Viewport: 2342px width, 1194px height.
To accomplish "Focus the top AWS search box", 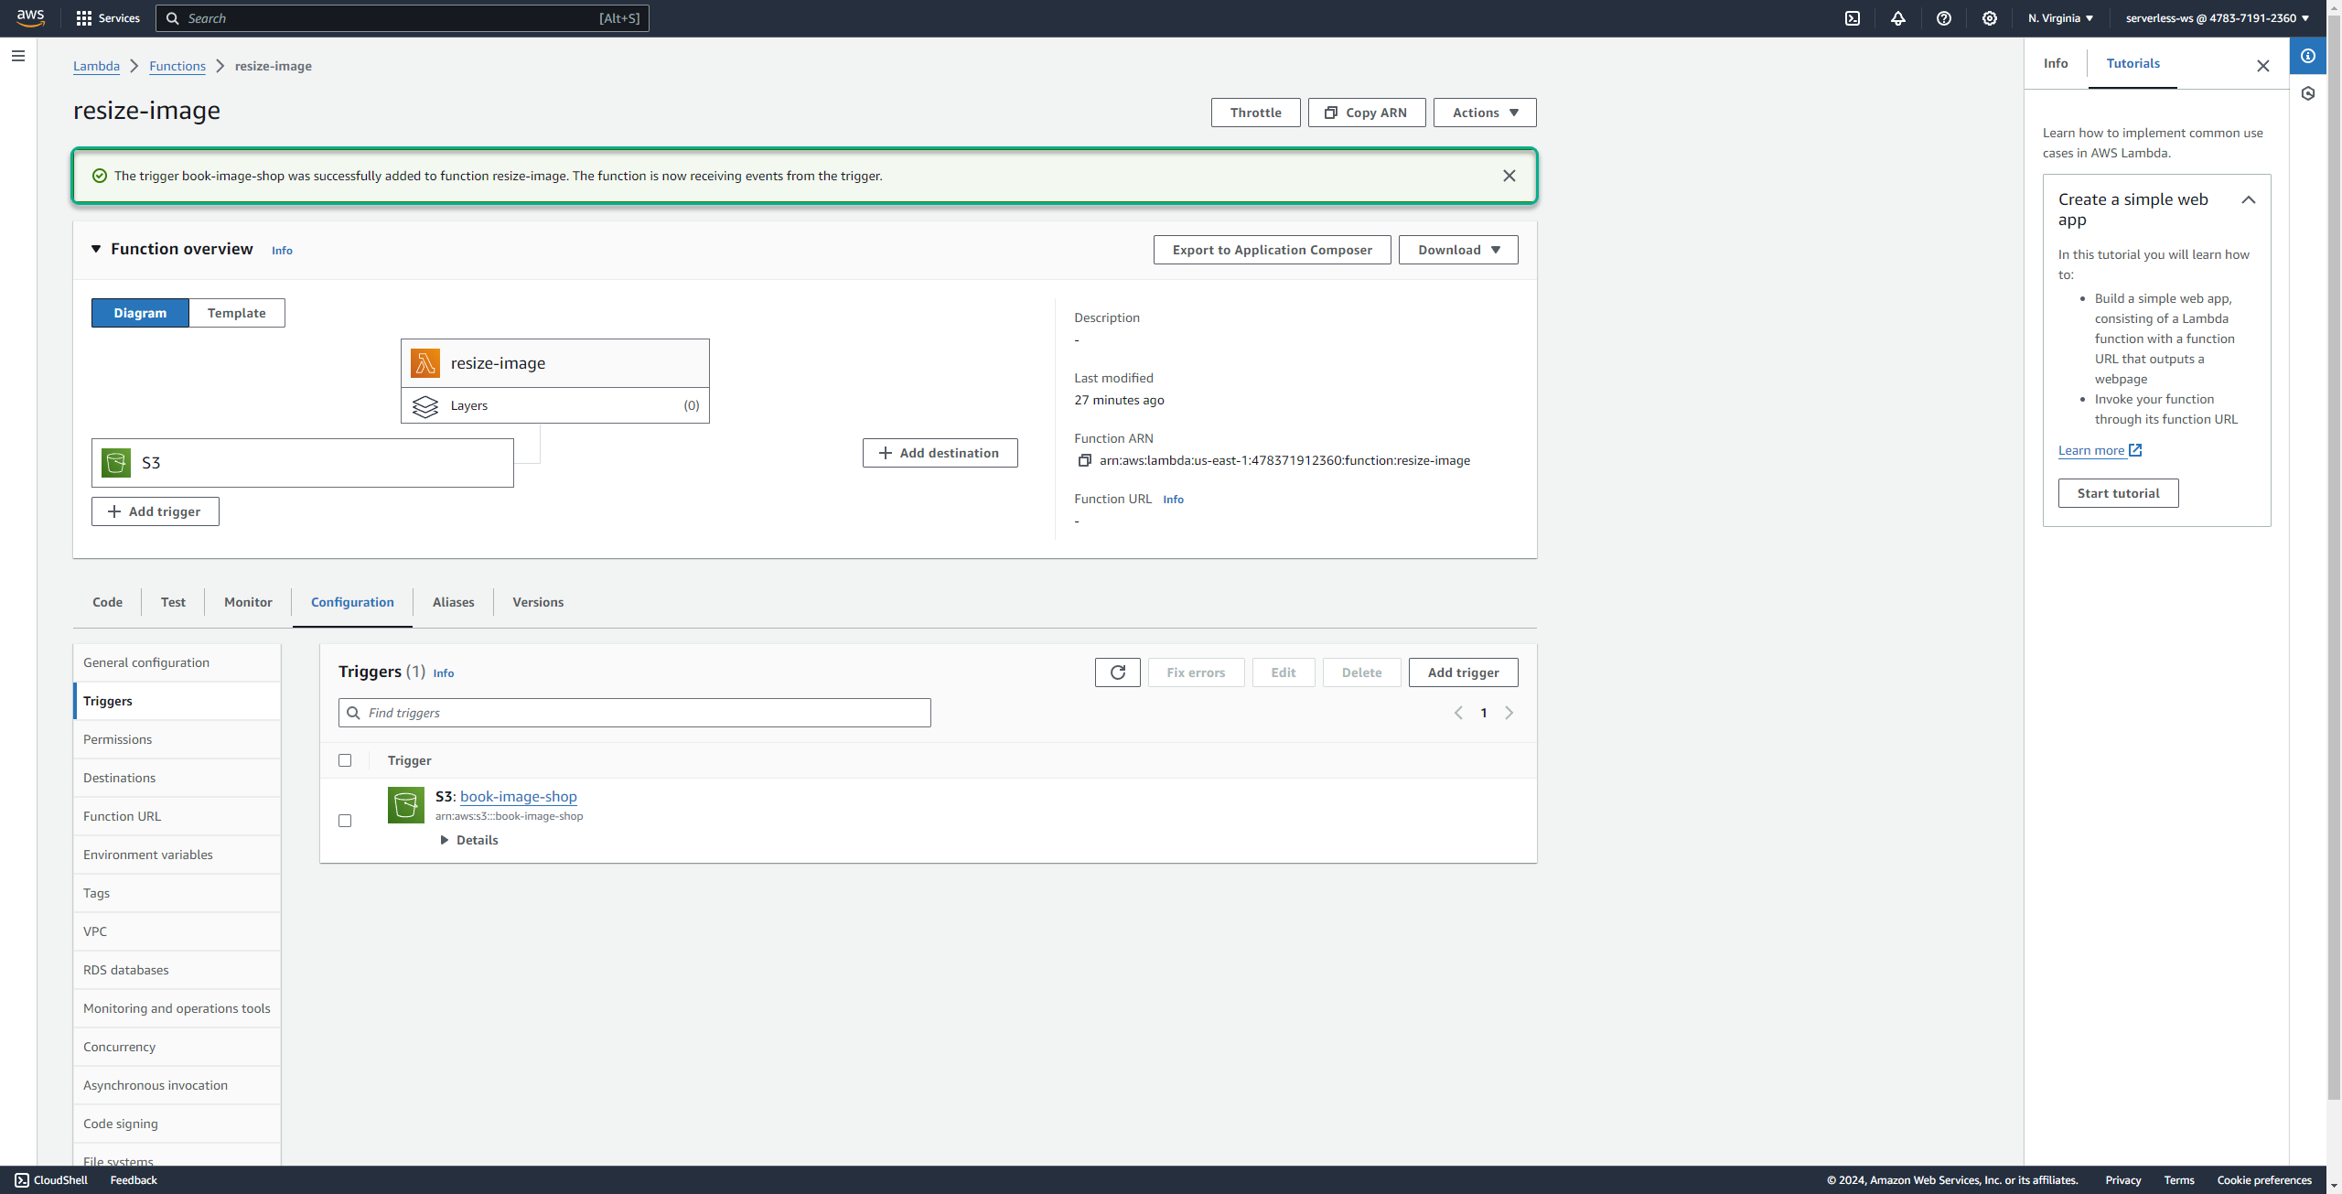I will click(403, 18).
